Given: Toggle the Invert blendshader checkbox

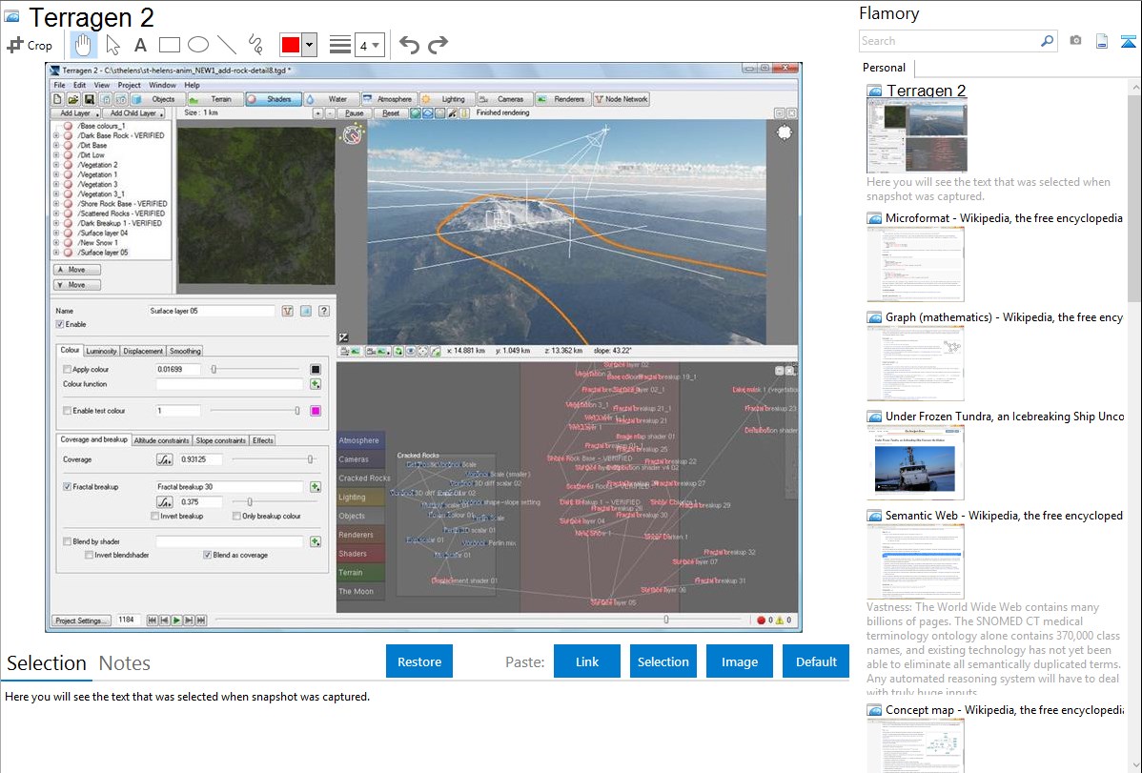Looking at the screenshot, I should tap(89, 555).
